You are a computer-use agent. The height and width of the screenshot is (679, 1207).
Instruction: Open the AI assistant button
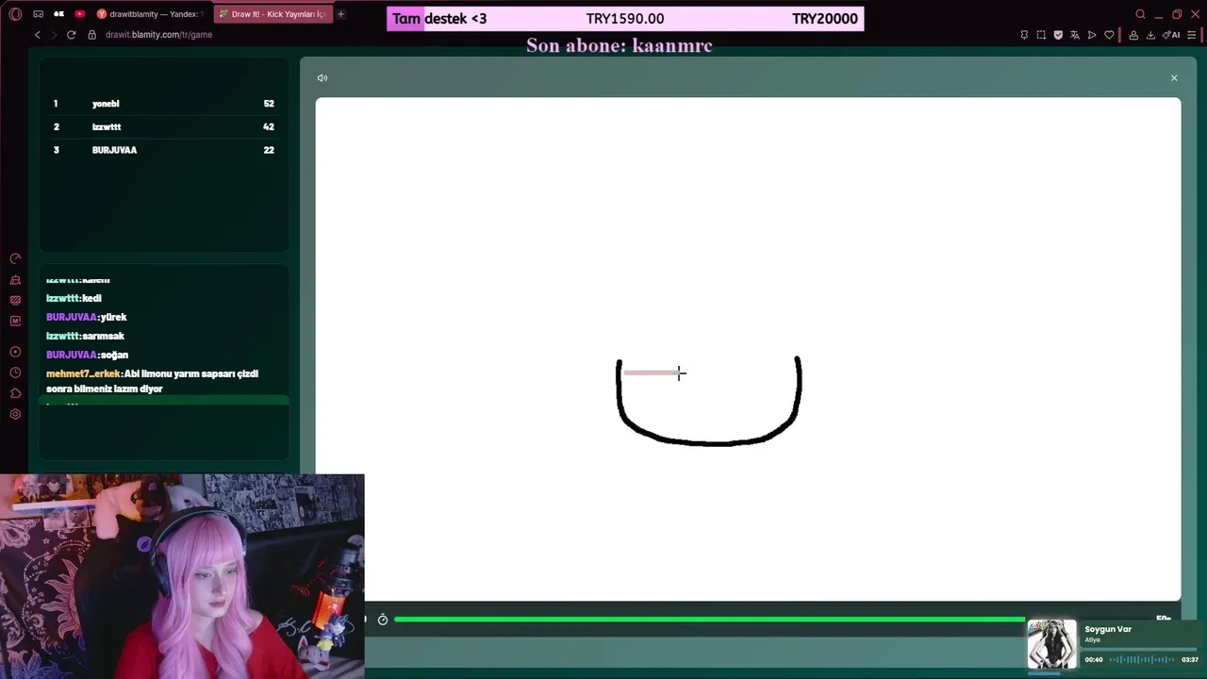tap(1171, 35)
